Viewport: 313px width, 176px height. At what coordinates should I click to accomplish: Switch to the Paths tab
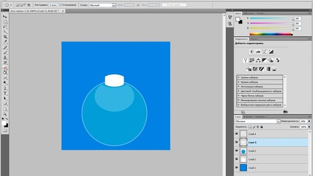pyautogui.click(x=260, y=117)
